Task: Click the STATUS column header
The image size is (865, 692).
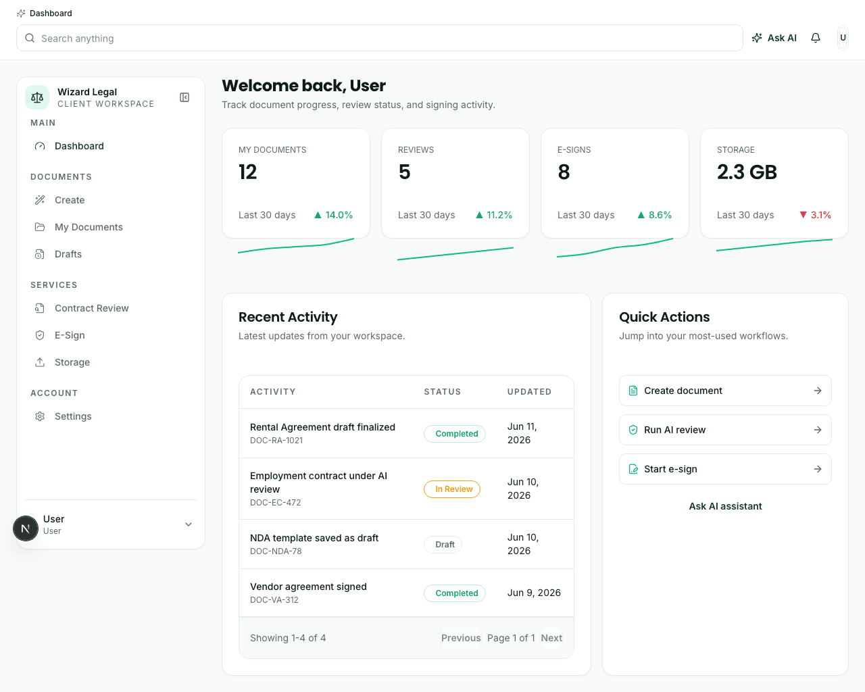Action: (x=443, y=392)
